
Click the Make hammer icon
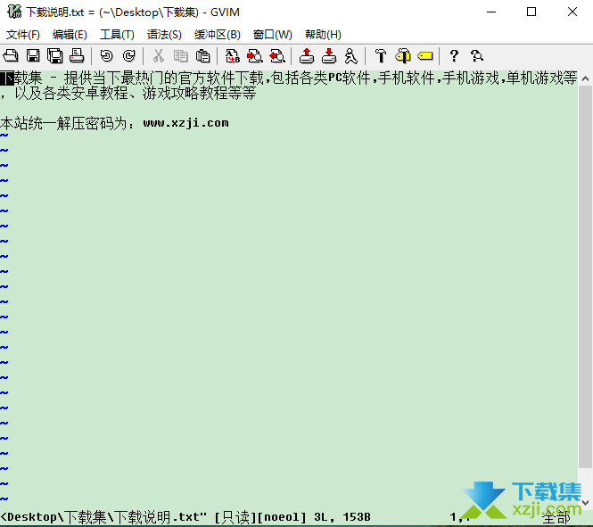click(x=381, y=56)
